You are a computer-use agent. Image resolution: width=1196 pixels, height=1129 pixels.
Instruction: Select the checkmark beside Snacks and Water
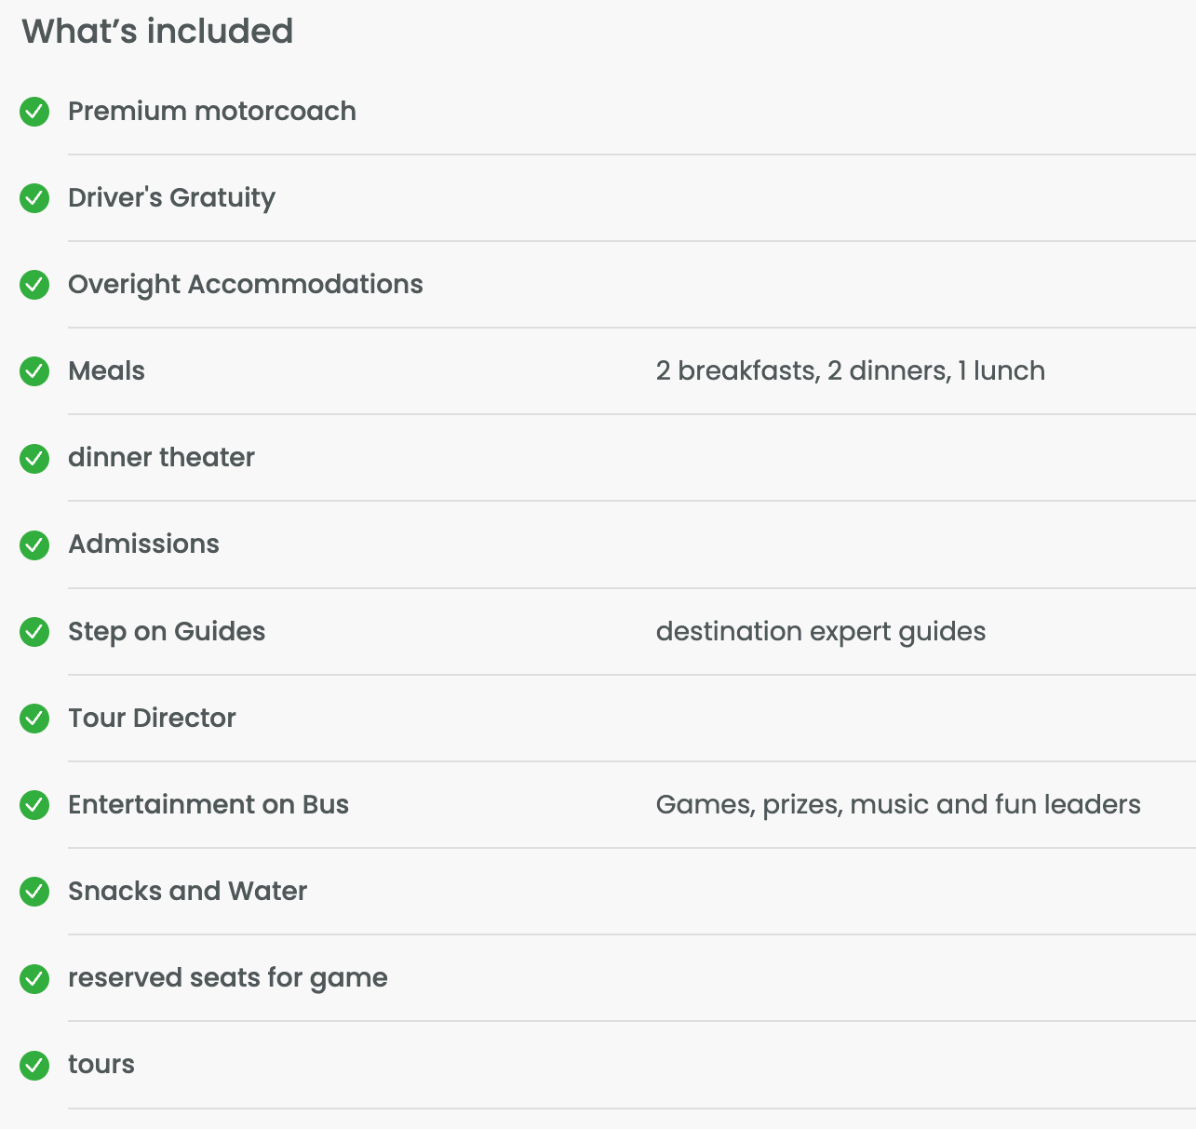(34, 892)
